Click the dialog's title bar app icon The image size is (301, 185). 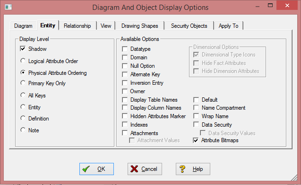pos(8,7)
